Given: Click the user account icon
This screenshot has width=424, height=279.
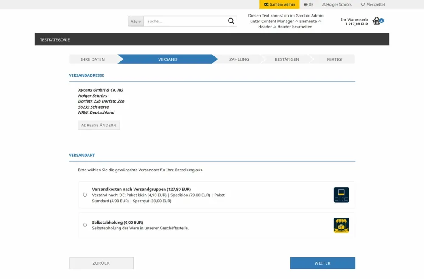Looking at the screenshot, I should point(324,4).
